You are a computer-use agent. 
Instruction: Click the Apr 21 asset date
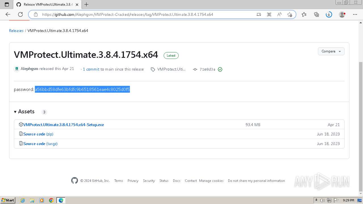pos(334,125)
